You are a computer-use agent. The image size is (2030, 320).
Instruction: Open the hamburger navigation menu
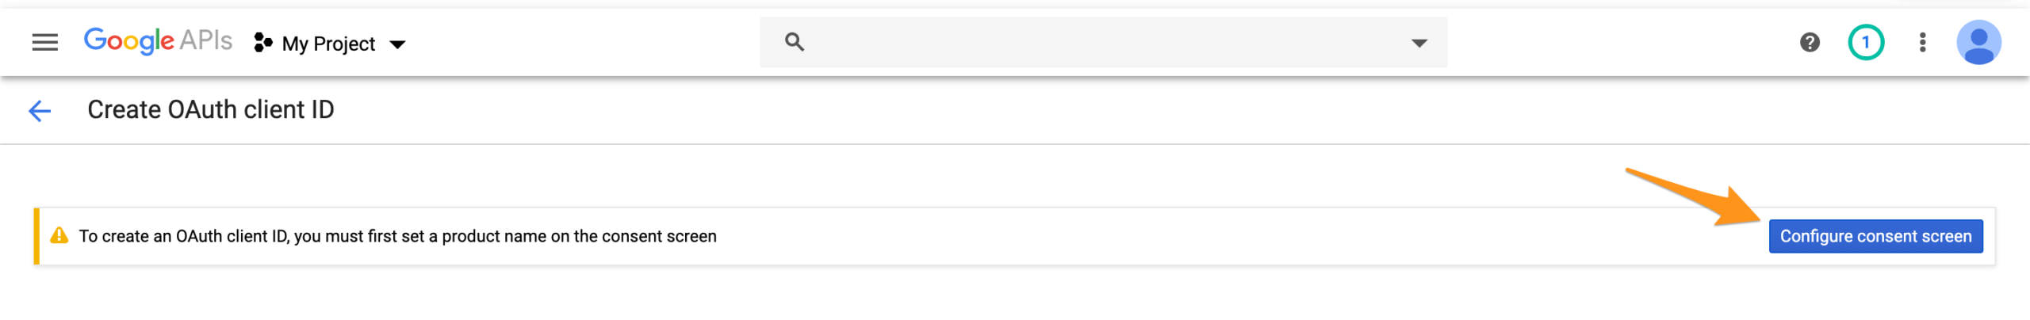[x=44, y=43]
